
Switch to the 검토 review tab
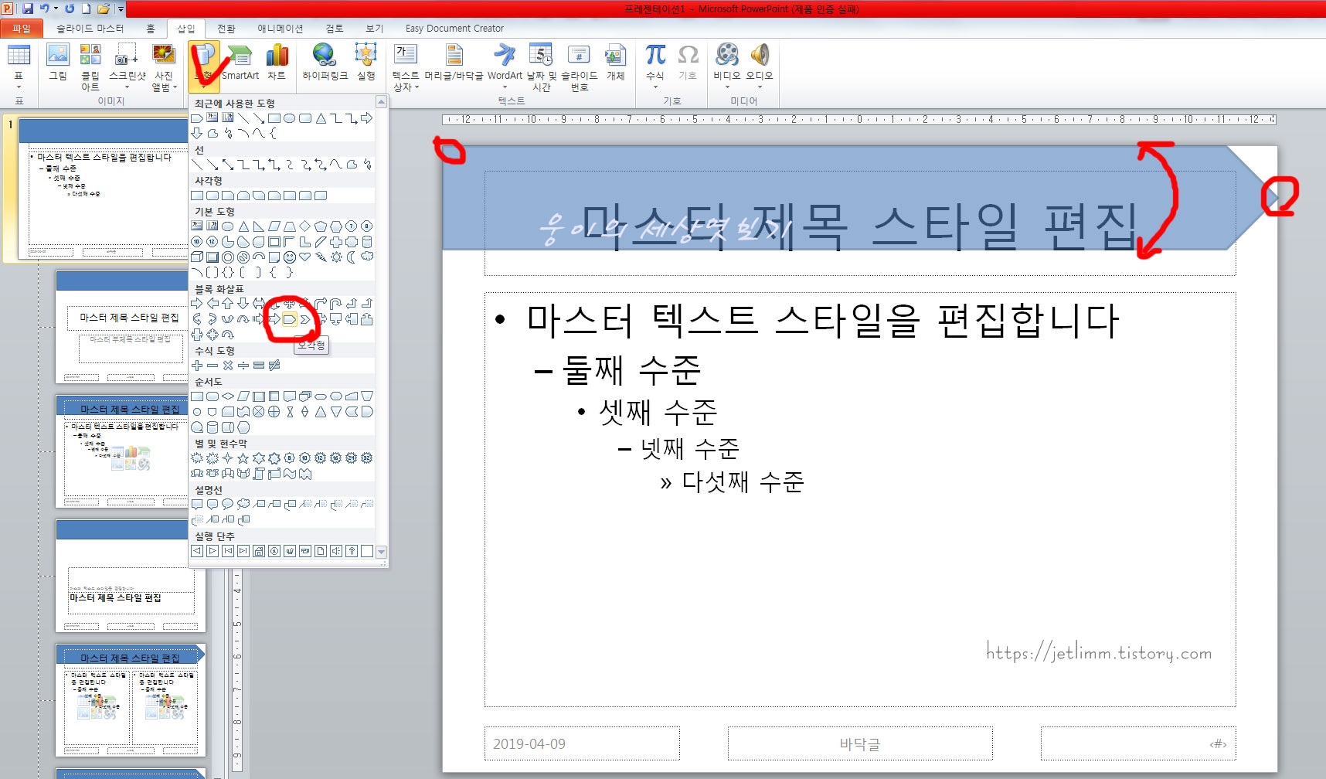(334, 29)
